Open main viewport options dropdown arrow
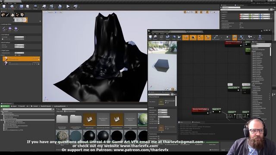 (x=44, y=12)
